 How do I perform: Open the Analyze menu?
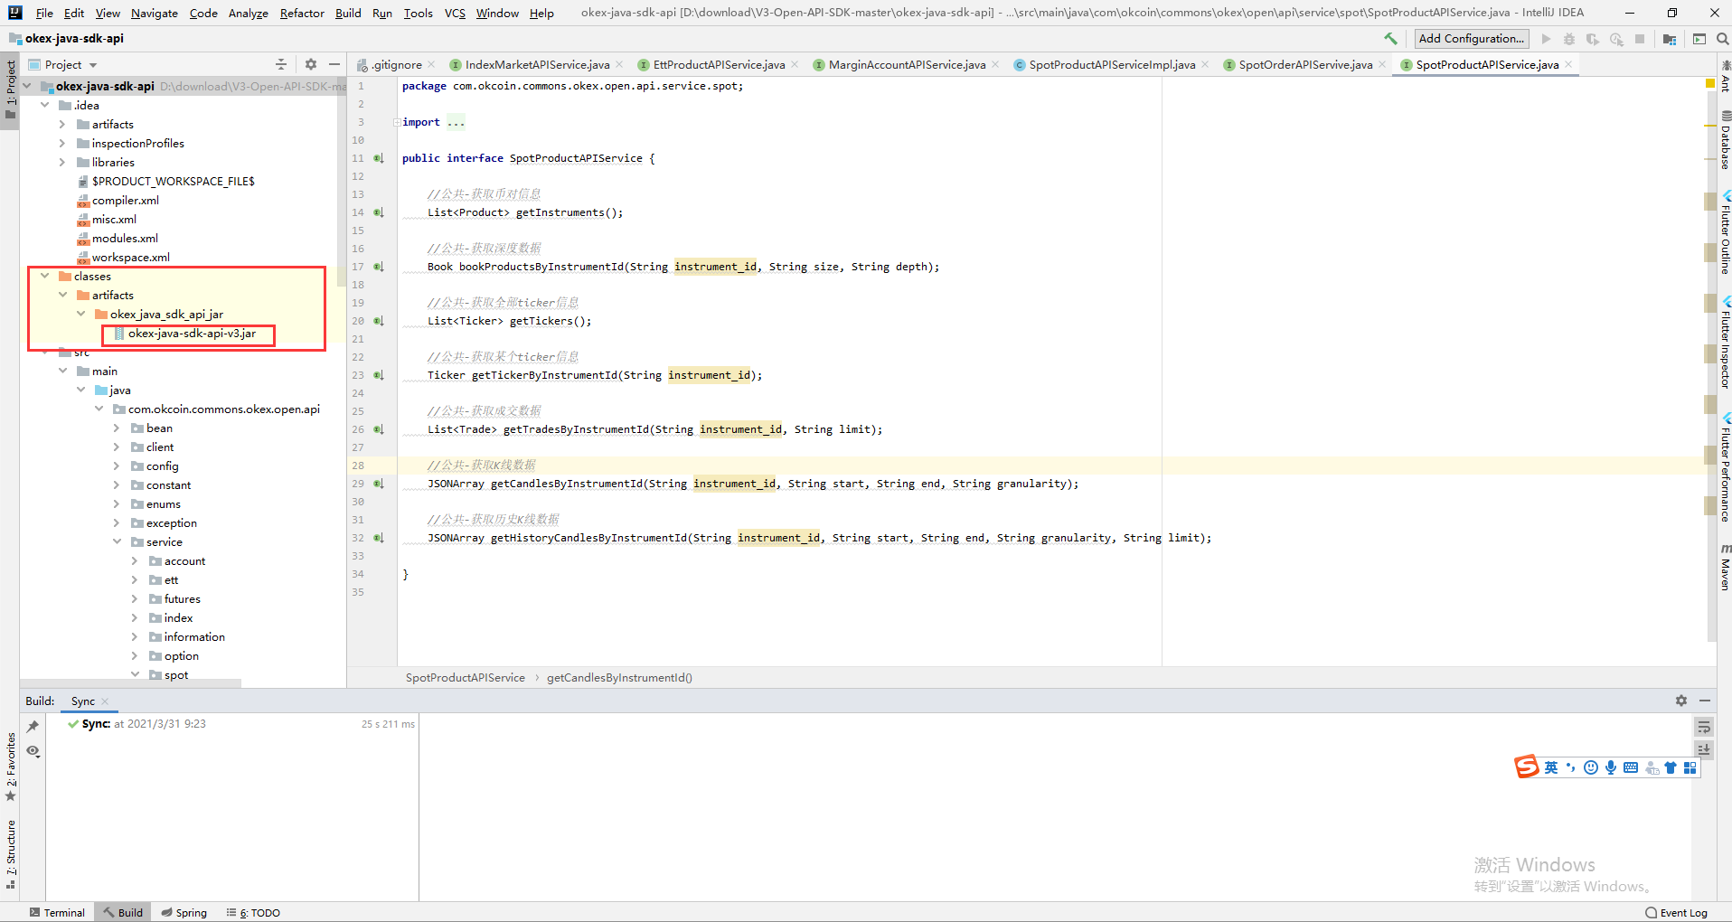click(248, 13)
